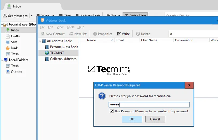The image size is (218, 140).
Task: Click OK in the LDAP password dialog
Action: click(x=132, y=119)
